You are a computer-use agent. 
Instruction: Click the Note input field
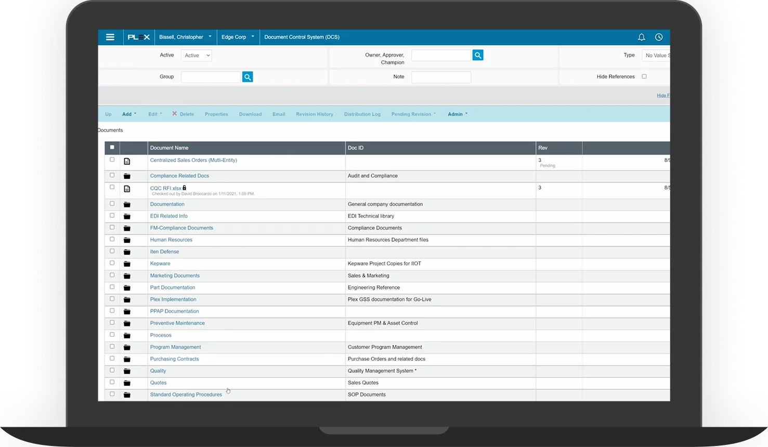tap(441, 77)
